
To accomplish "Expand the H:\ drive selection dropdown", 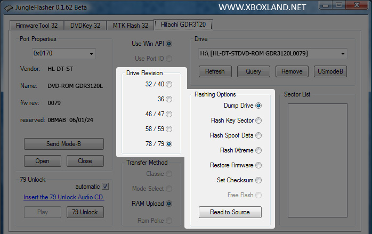I will click(272, 53).
